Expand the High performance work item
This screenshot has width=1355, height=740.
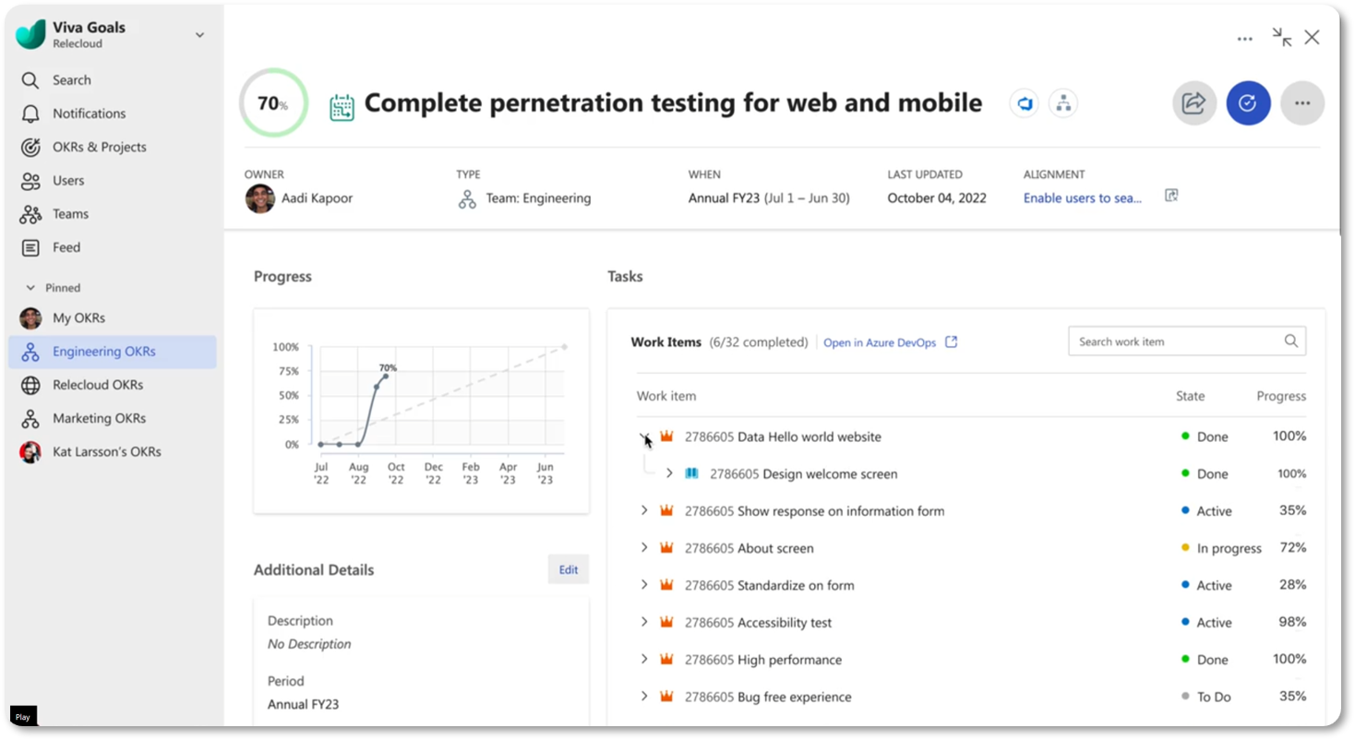pyautogui.click(x=644, y=659)
